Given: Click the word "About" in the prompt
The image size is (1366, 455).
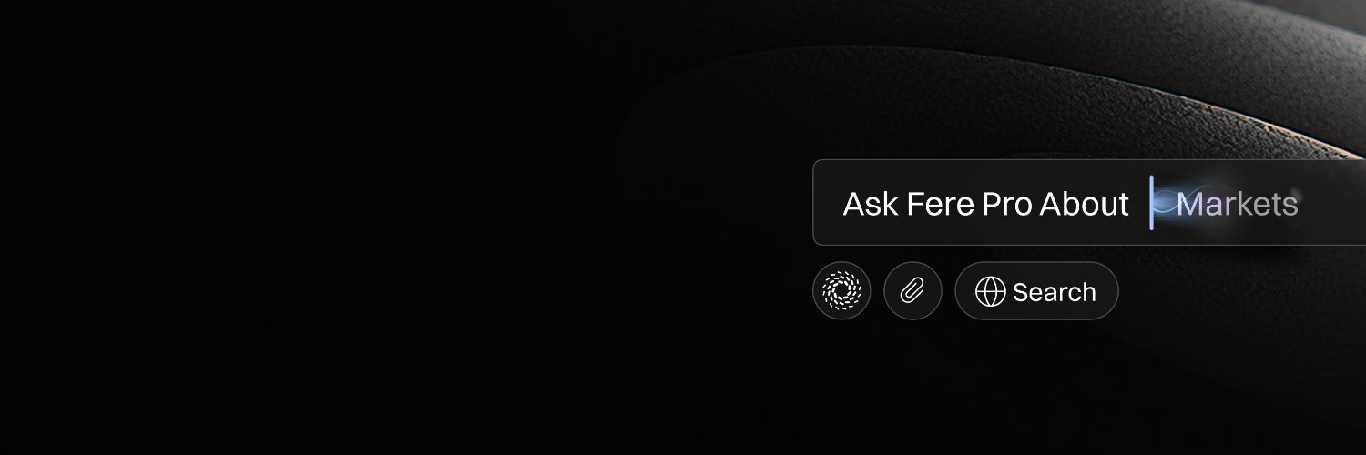Looking at the screenshot, I should coord(1085,204).
